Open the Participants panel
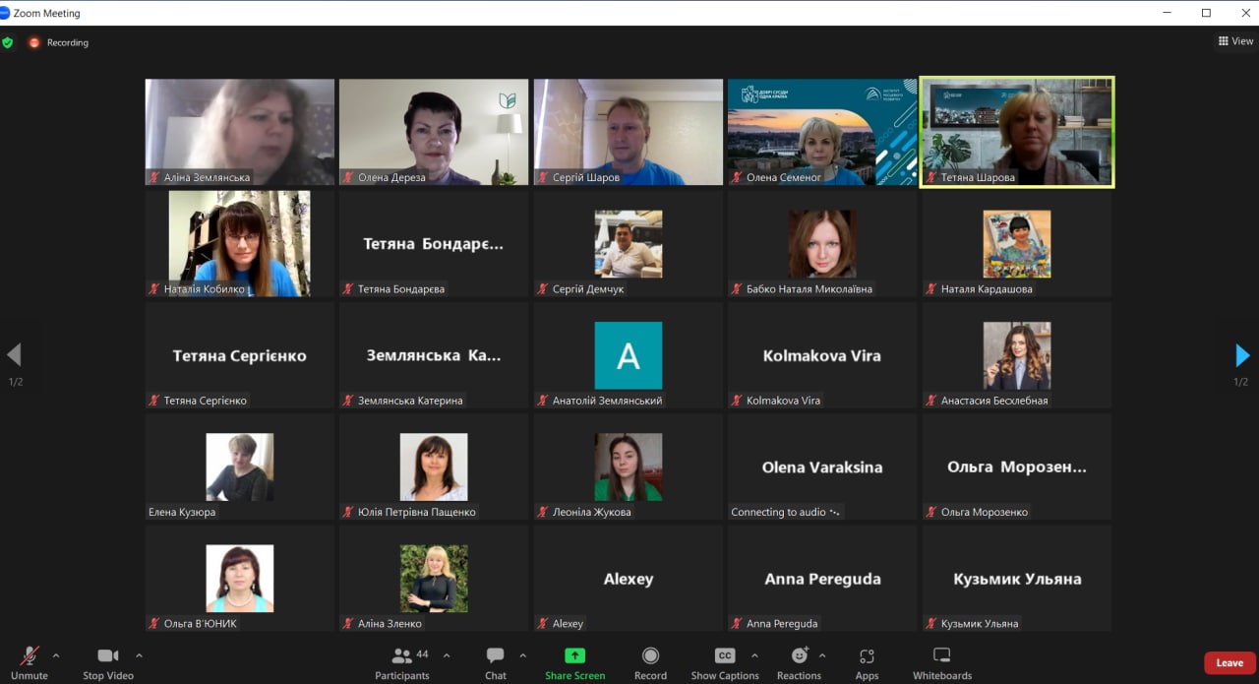Image resolution: width=1259 pixels, height=684 pixels. [x=402, y=661]
